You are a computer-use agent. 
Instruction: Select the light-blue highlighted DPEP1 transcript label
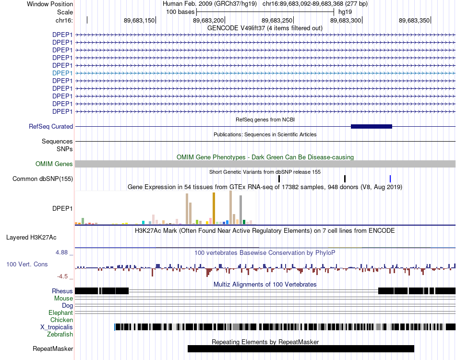coord(62,73)
